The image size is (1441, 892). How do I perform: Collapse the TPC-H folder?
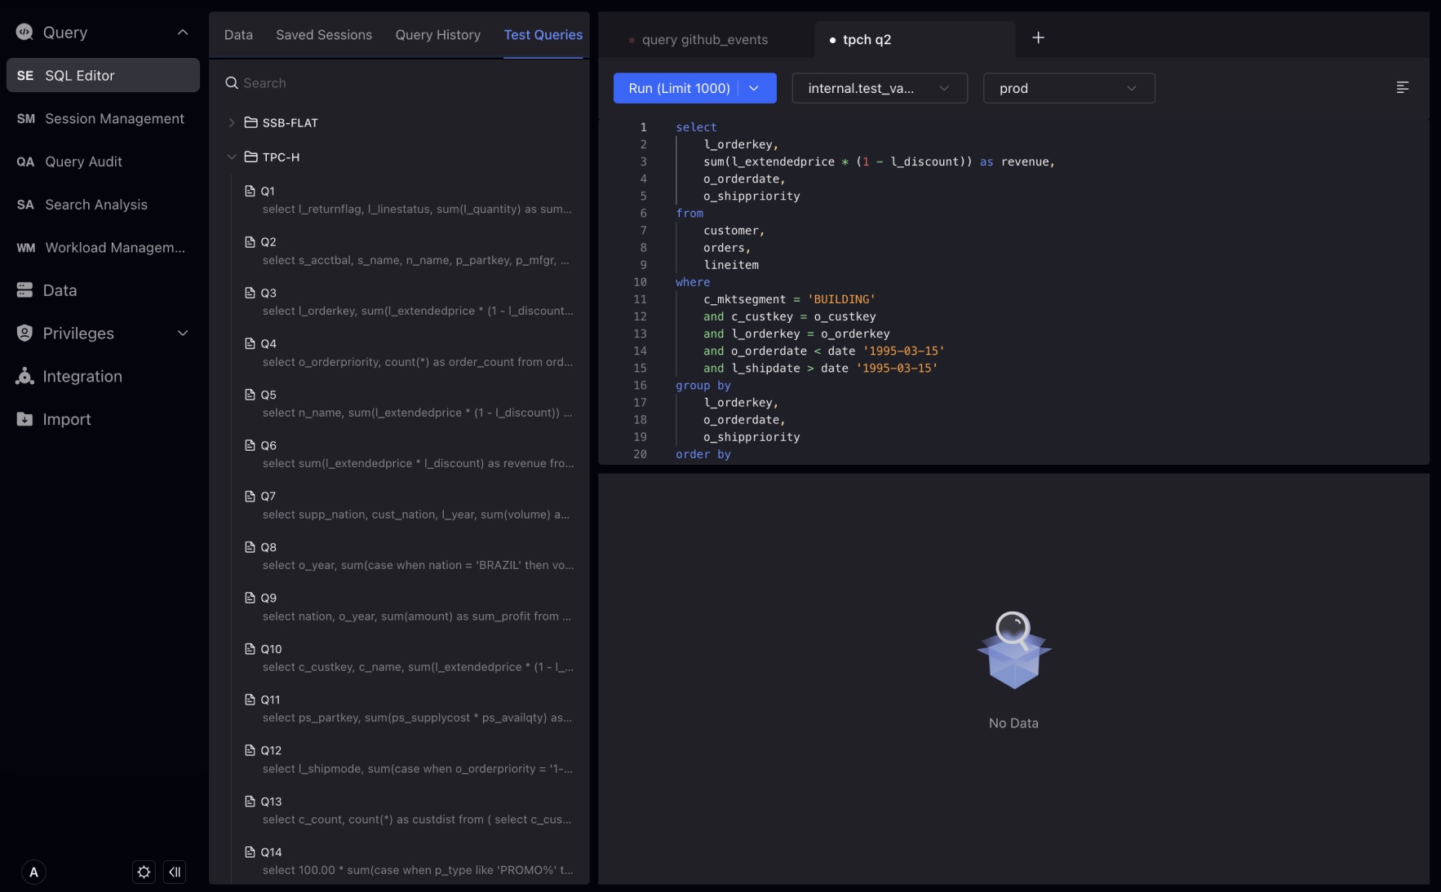tap(233, 157)
